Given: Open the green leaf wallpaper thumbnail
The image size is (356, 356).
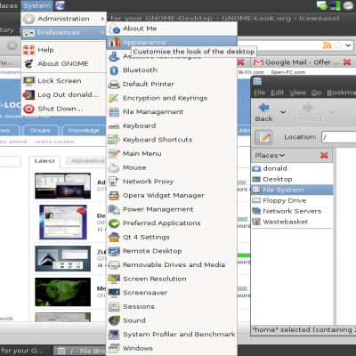Looking at the screenshot, I should (63, 292).
